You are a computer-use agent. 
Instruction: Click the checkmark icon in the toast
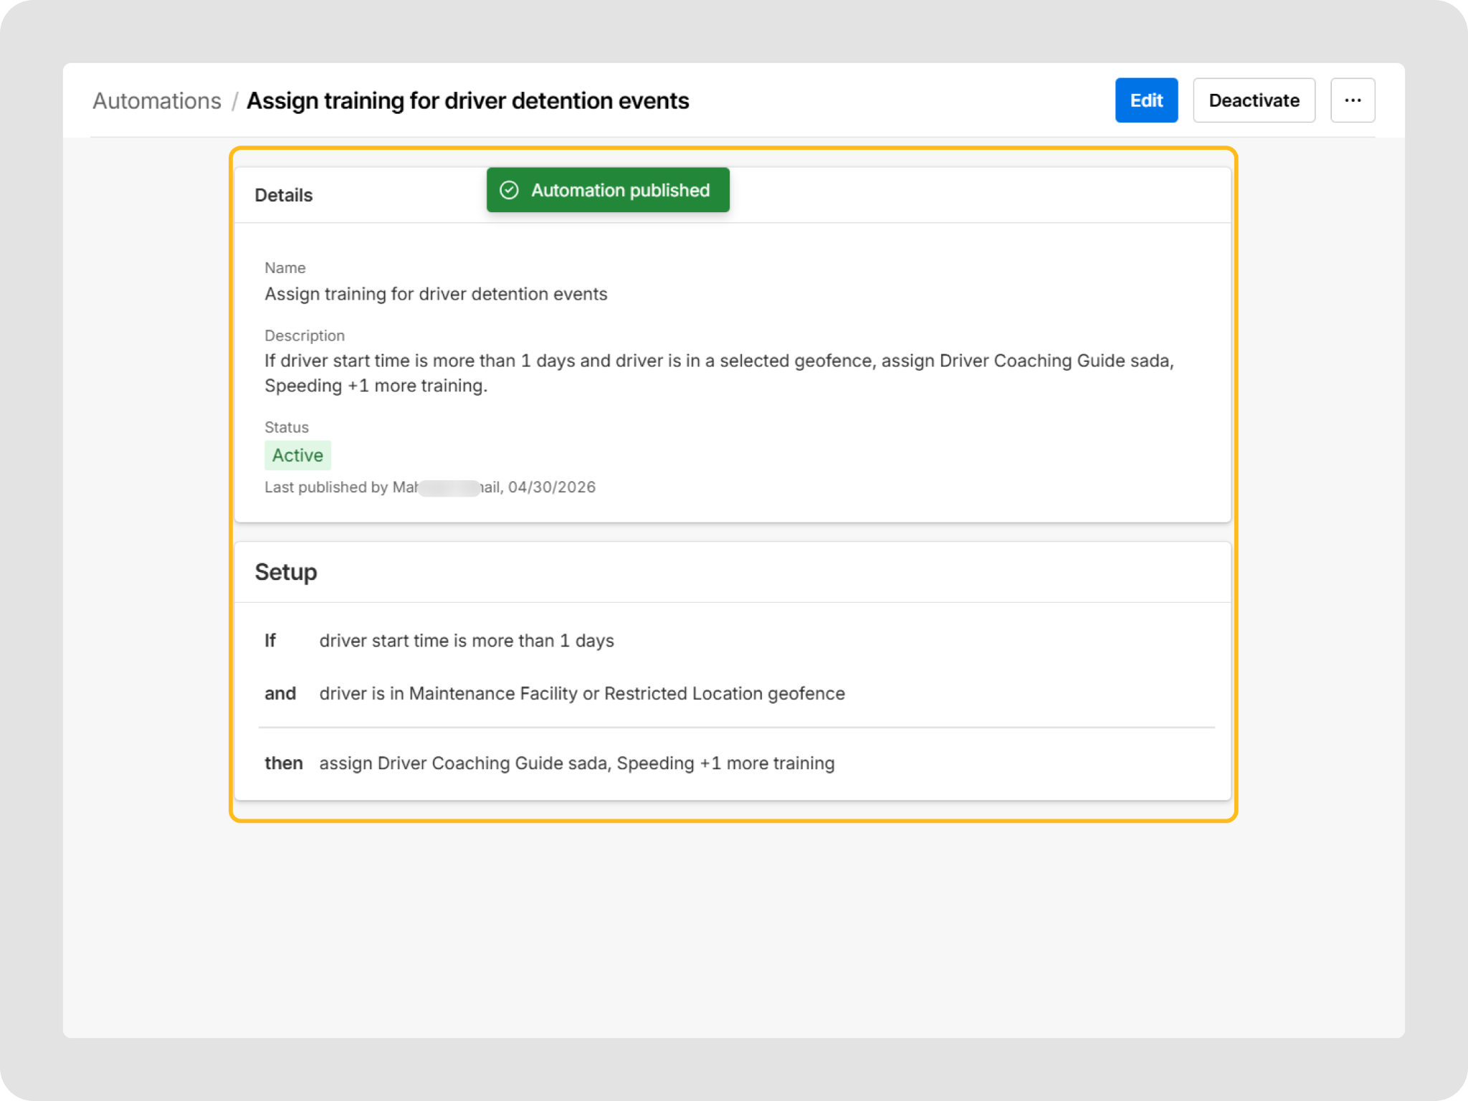[509, 190]
